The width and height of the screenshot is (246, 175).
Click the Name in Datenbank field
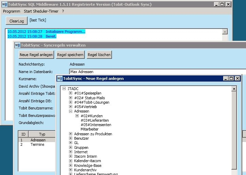[158, 72]
